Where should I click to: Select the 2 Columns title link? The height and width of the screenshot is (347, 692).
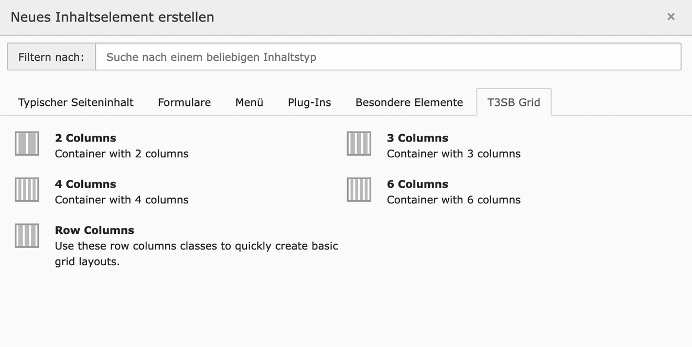(x=85, y=138)
